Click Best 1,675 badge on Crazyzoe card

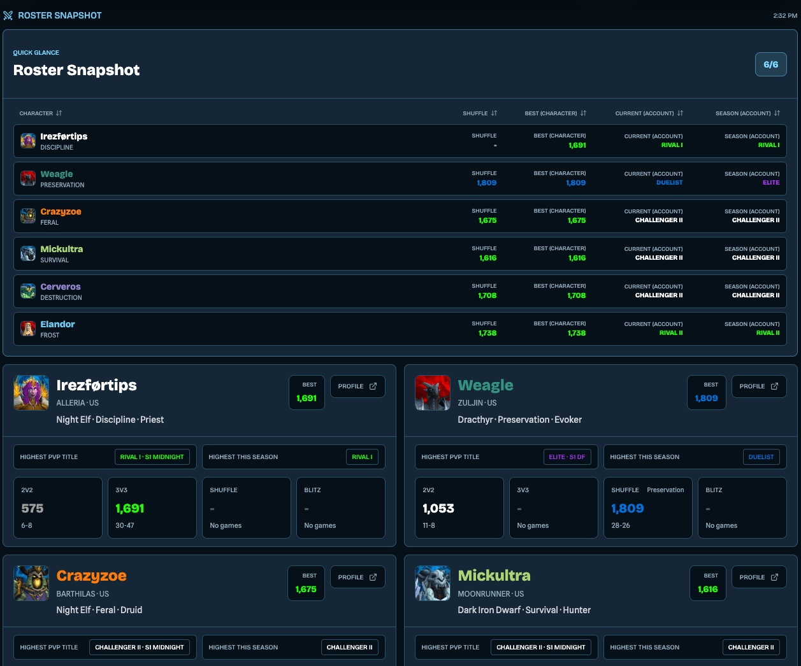click(x=306, y=583)
